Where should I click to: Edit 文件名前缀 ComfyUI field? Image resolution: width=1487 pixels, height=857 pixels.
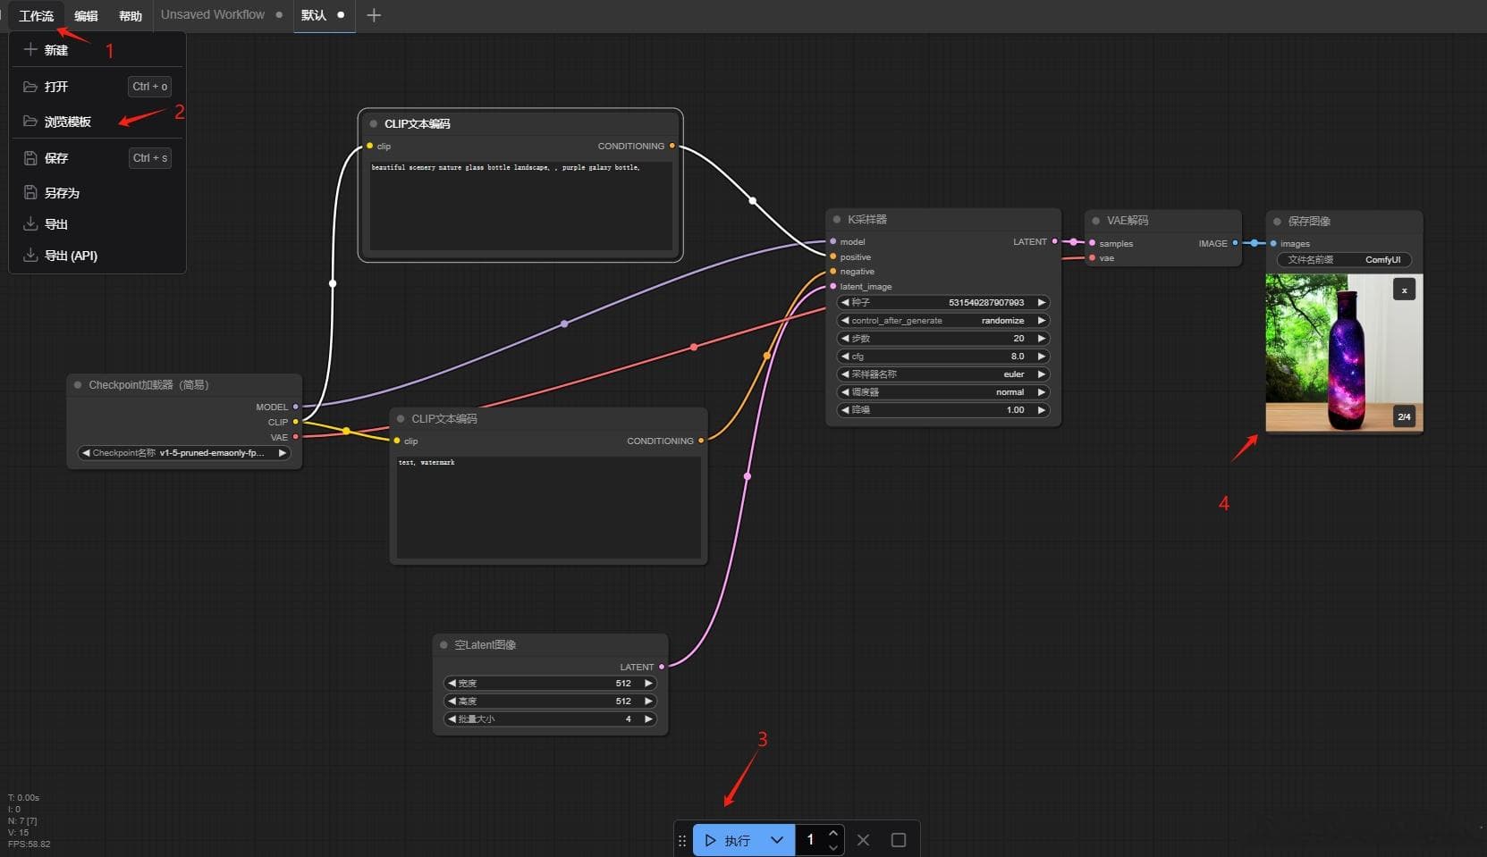click(1344, 260)
